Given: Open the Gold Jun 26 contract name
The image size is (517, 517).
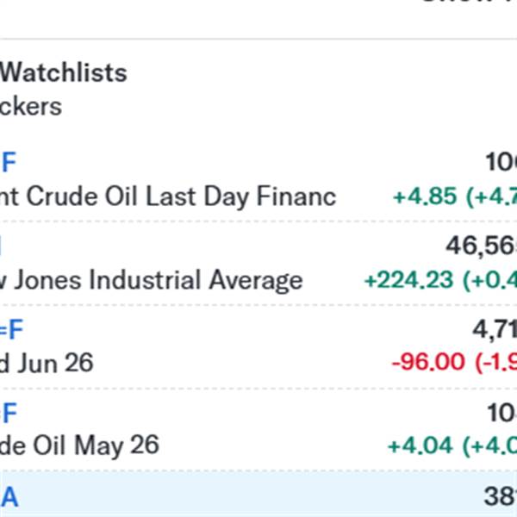Looking at the screenshot, I should 47,363.
